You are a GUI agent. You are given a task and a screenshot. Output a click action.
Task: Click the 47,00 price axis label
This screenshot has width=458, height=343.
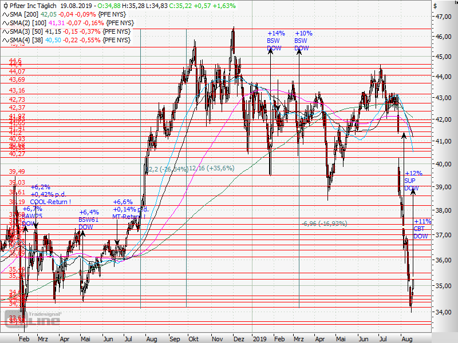pos(443,17)
